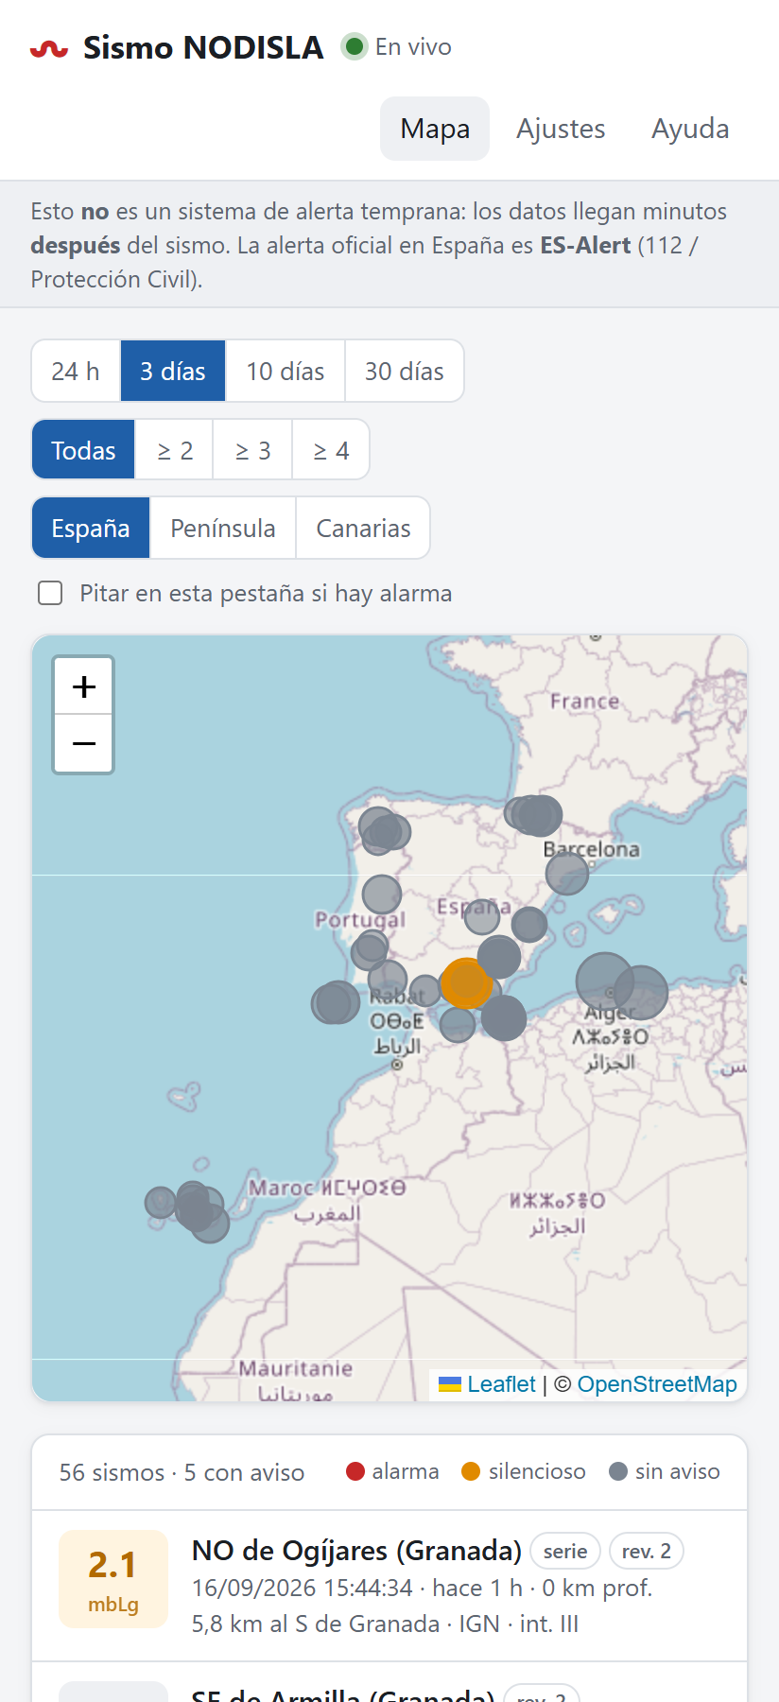779x1702 pixels.
Task: Click the orange silencioso legend dot
Action: (471, 1471)
